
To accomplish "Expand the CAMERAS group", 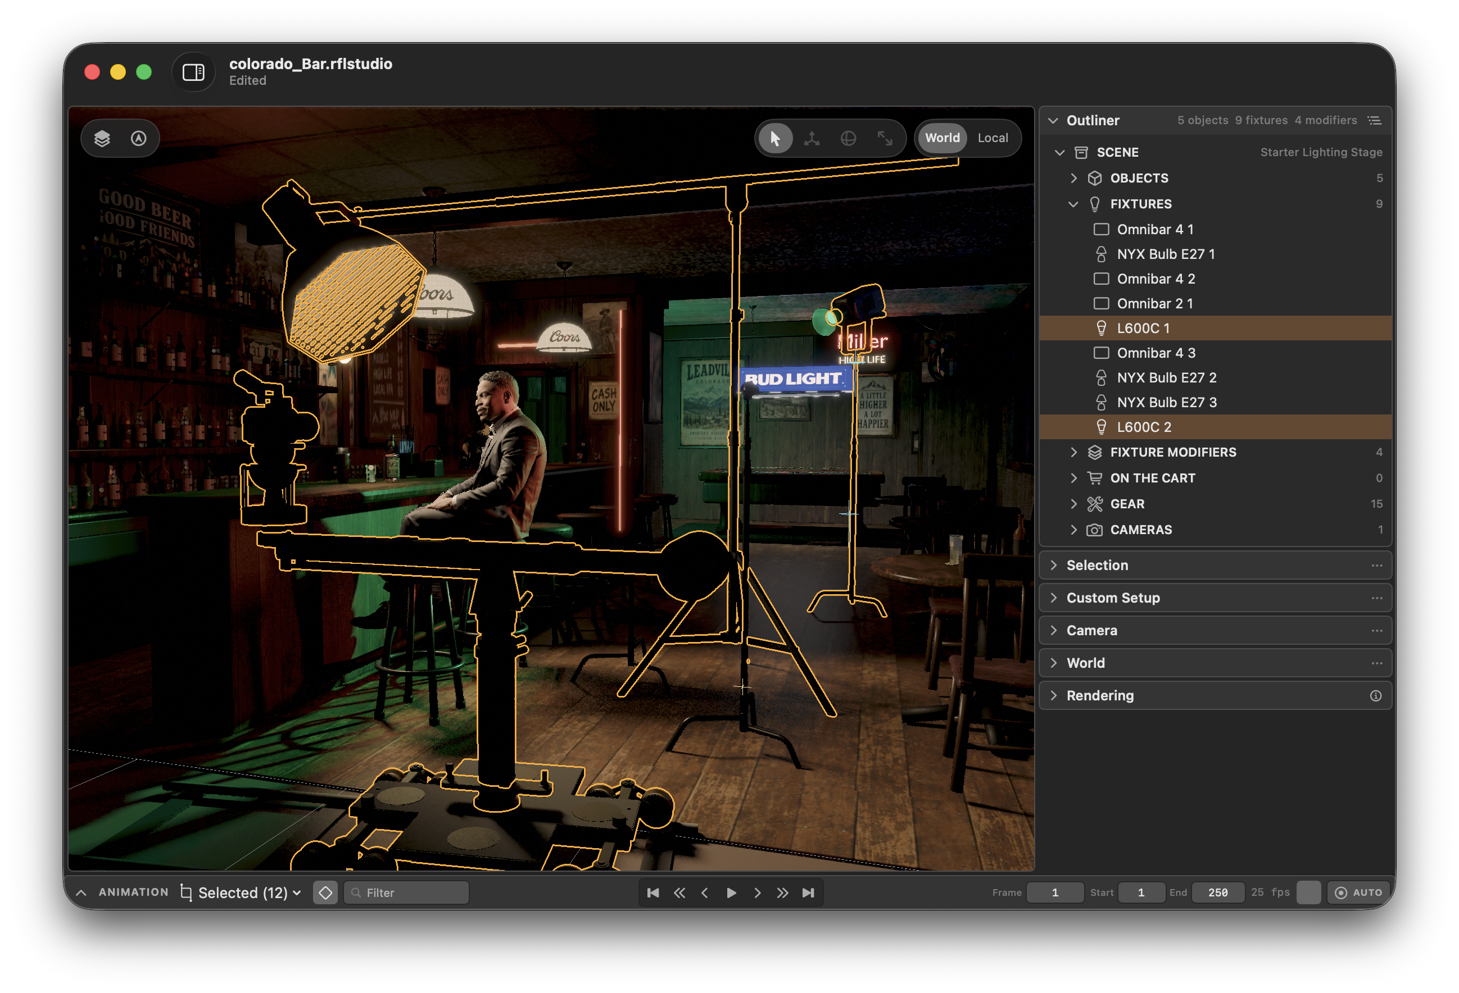I will tap(1073, 530).
